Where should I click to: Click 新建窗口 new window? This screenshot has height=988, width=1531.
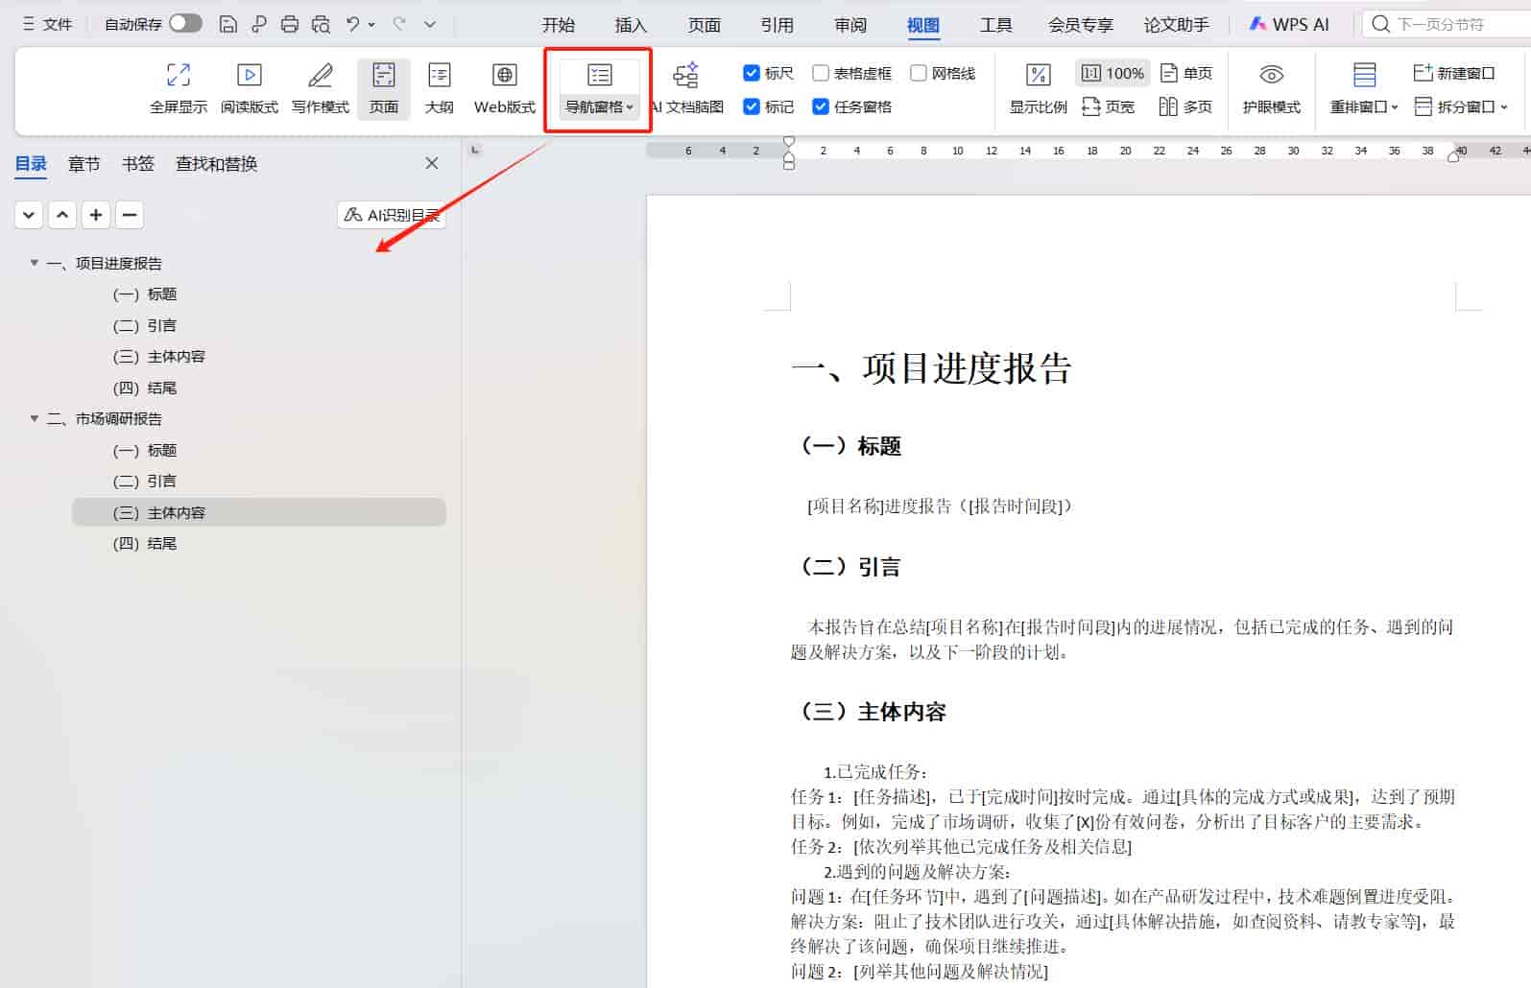point(1454,73)
